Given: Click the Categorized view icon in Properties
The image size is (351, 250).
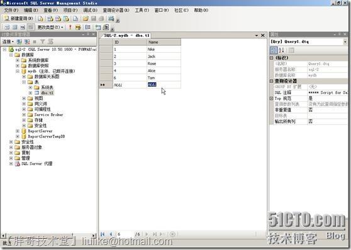Looking at the screenshot, I should pyautogui.click(x=274, y=50).
